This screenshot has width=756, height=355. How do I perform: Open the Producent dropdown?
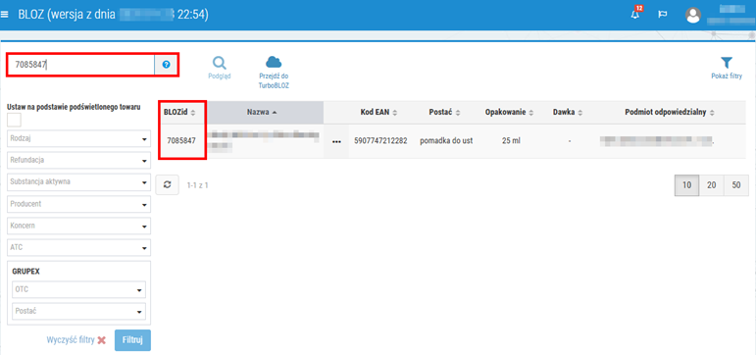pos(78,204)
